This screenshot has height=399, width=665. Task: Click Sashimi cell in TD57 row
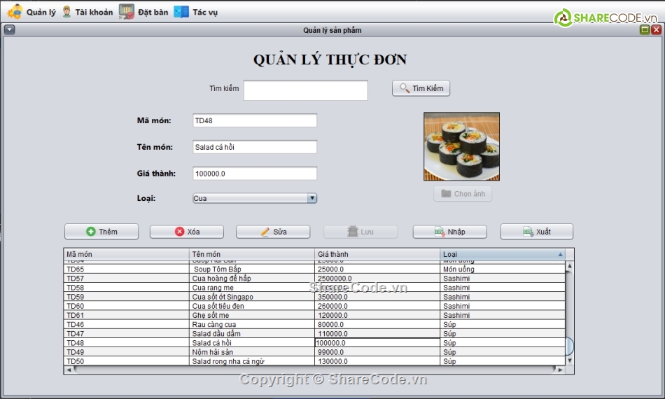click(x=503, y=278)
